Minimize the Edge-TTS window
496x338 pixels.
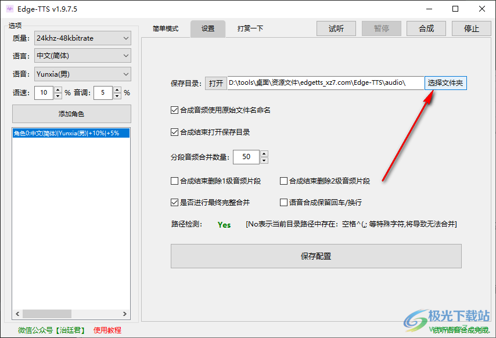tap(429, 9)
